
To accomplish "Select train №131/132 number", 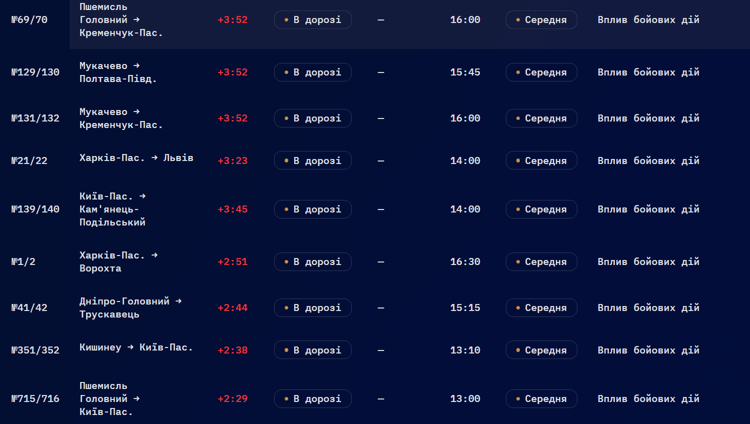I will 36,118.
